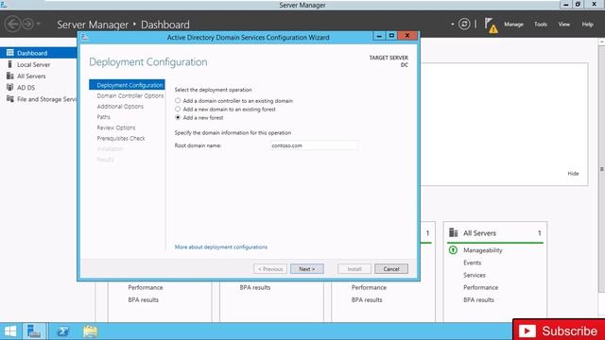The width and height of the screenshot is (605, 340).
Task: Click the All Servers tile icon
Action: [454, 233]
